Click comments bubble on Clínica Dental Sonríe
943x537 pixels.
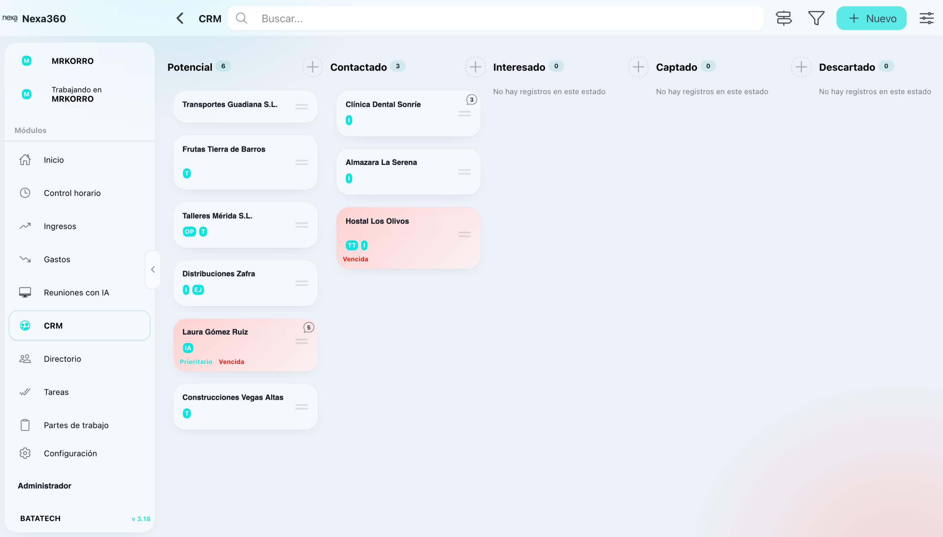(x=471, y=100)
